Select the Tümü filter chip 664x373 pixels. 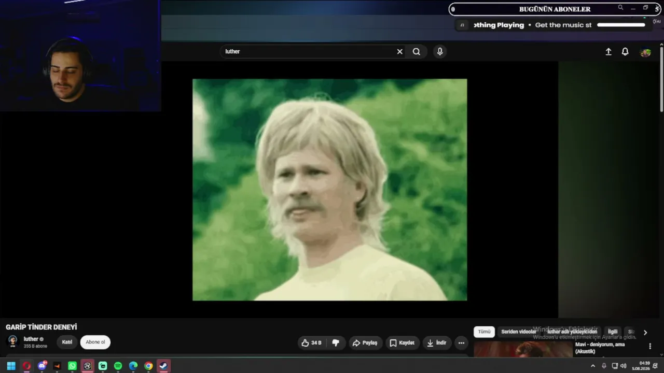[x=484, y=332]
